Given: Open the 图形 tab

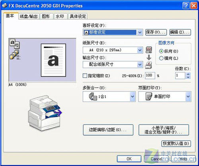Looking at the screenshot, I should point(46,16).
